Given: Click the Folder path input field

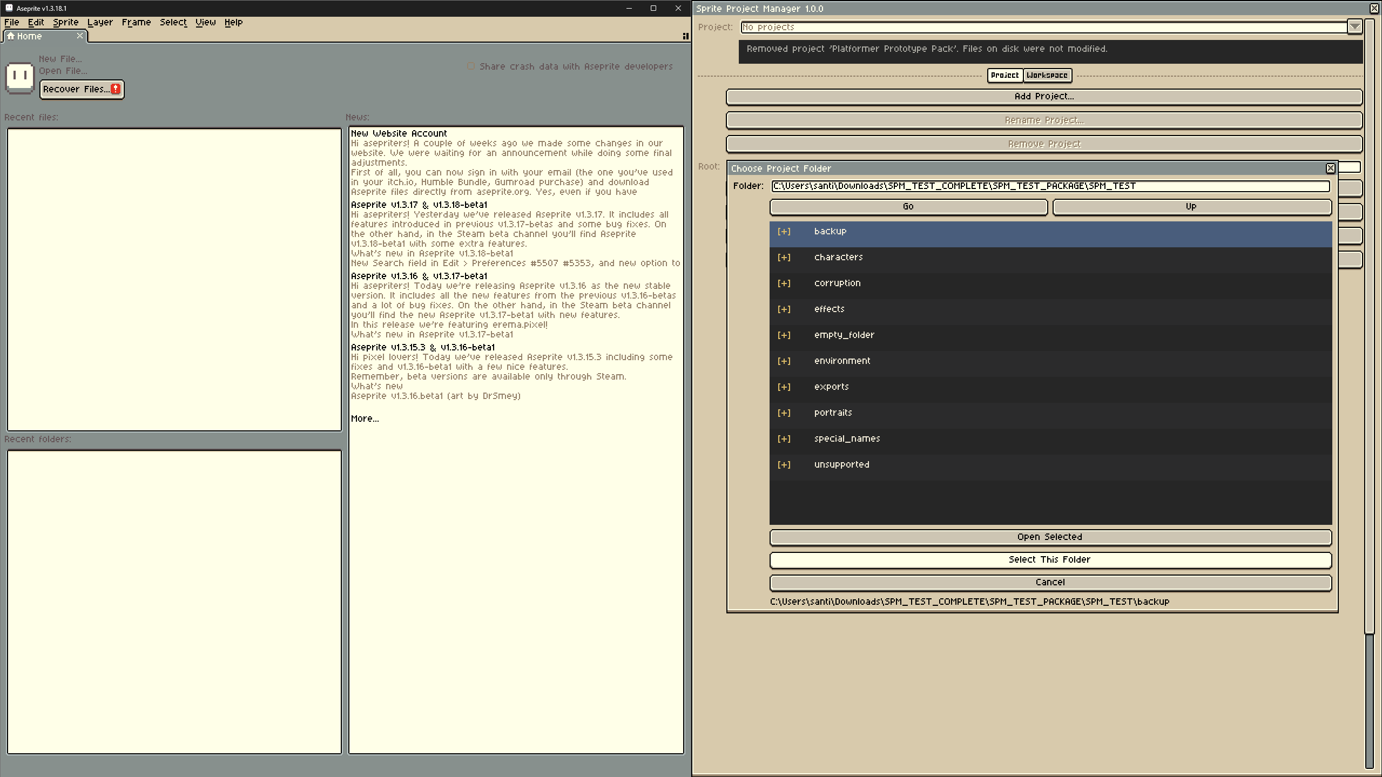Looking at the screenshot, I should click(1050, 186).
